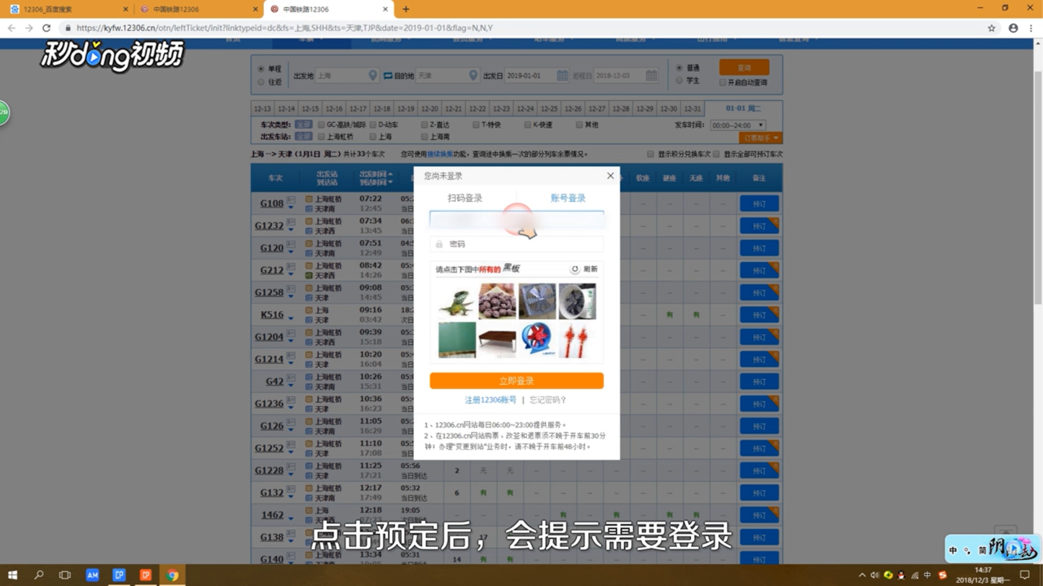The height and width of the screenshot is (586, 1043).
Task: Open 发车时间 00:00--24:00 dropdown
Action: pyautogui.click(x=737, y=125)
